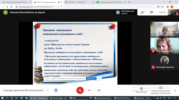The image size is (179, 100).
Task: Open Chrome menu three dots
Action: click(176, 7)
